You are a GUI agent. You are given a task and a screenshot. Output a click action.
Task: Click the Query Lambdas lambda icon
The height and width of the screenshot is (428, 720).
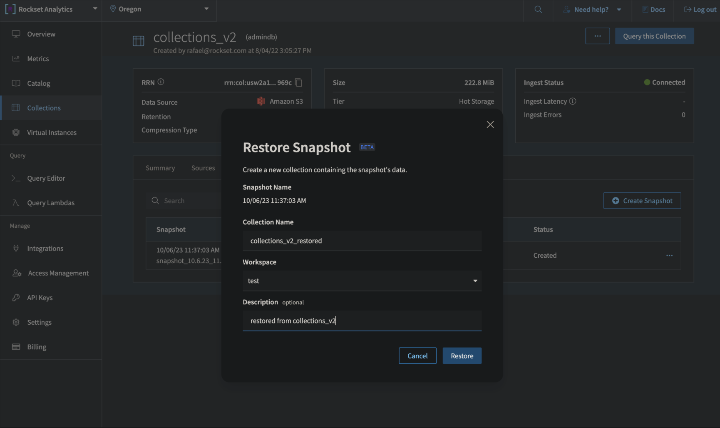point(16,203)
